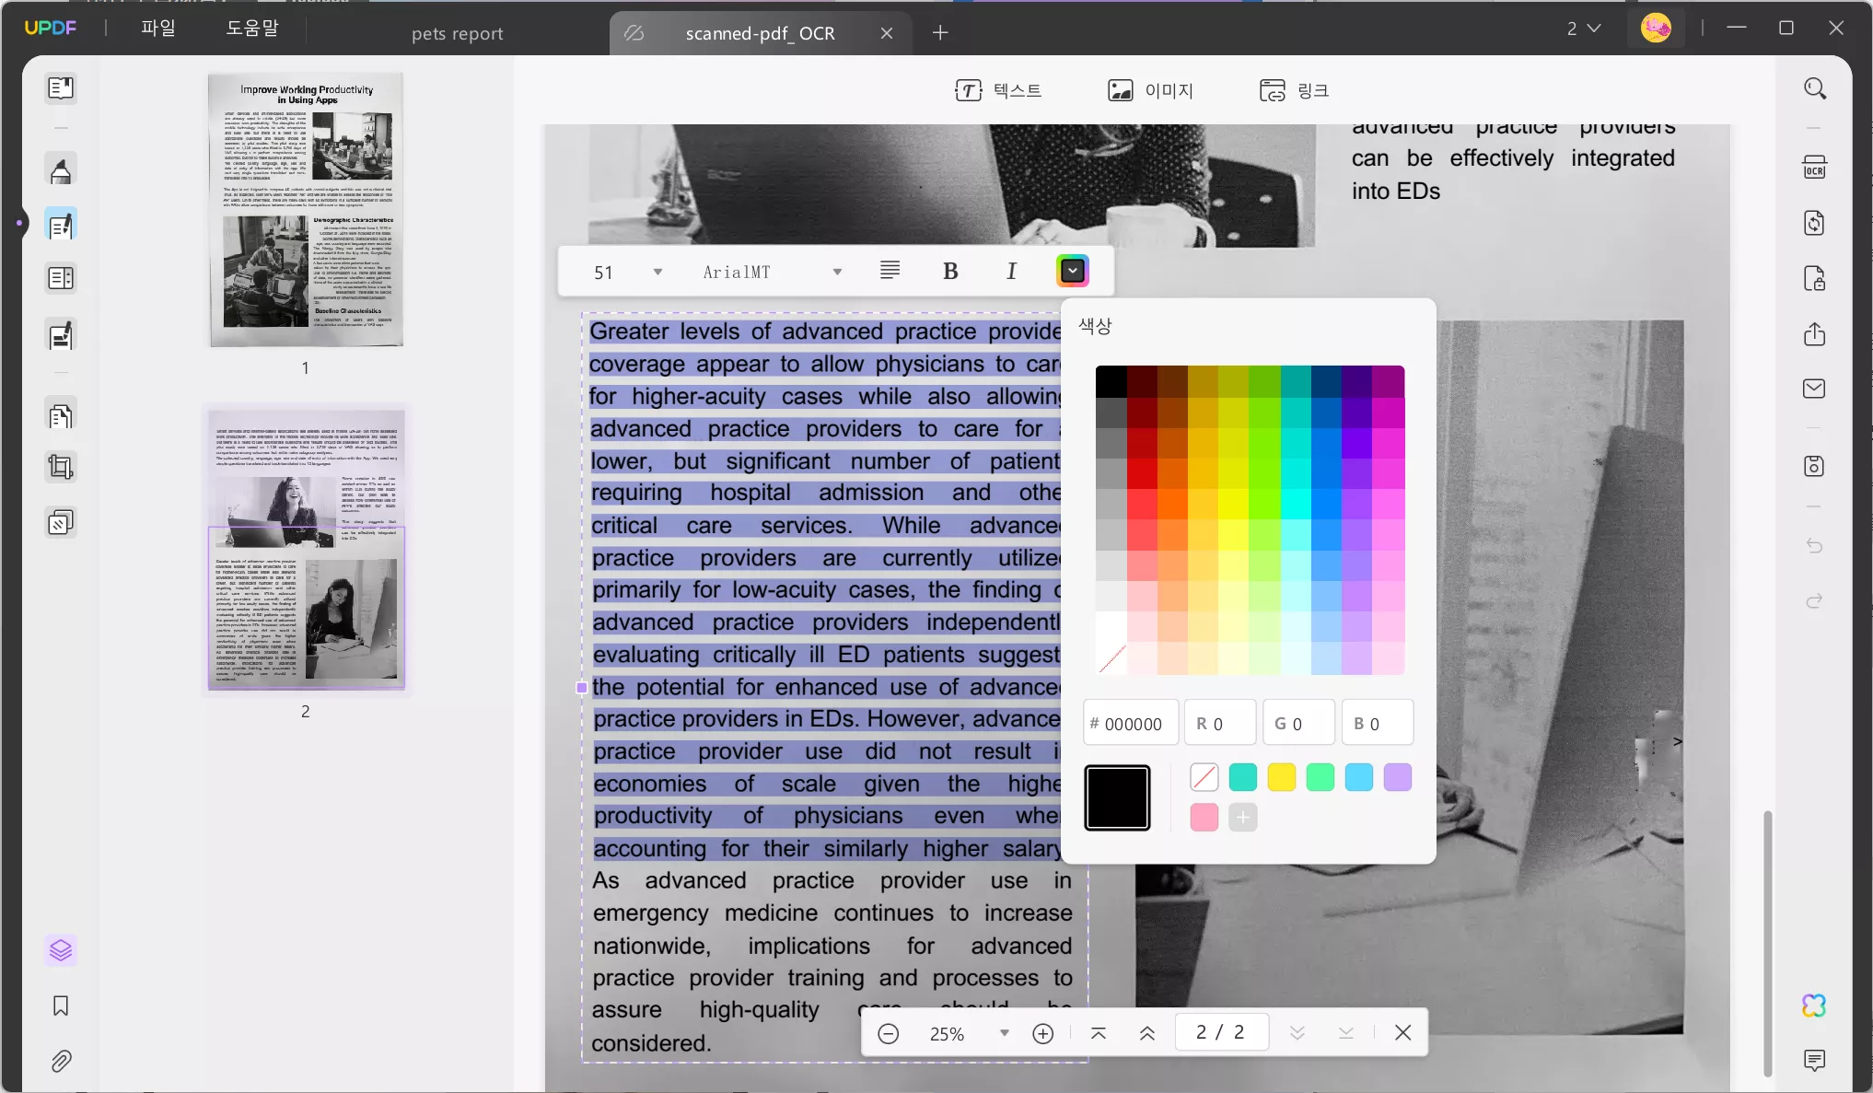
Task: Toggle italic formatting on selected text
Action: tap(1011, 271)
